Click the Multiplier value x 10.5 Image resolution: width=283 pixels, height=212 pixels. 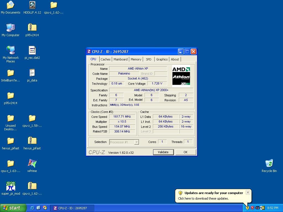[x=122, y=121]
